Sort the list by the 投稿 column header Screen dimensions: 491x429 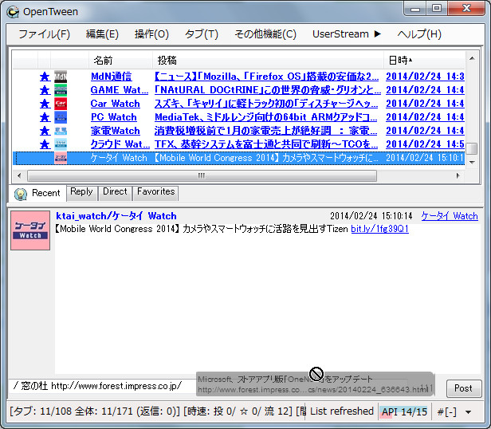pos(268,60)
